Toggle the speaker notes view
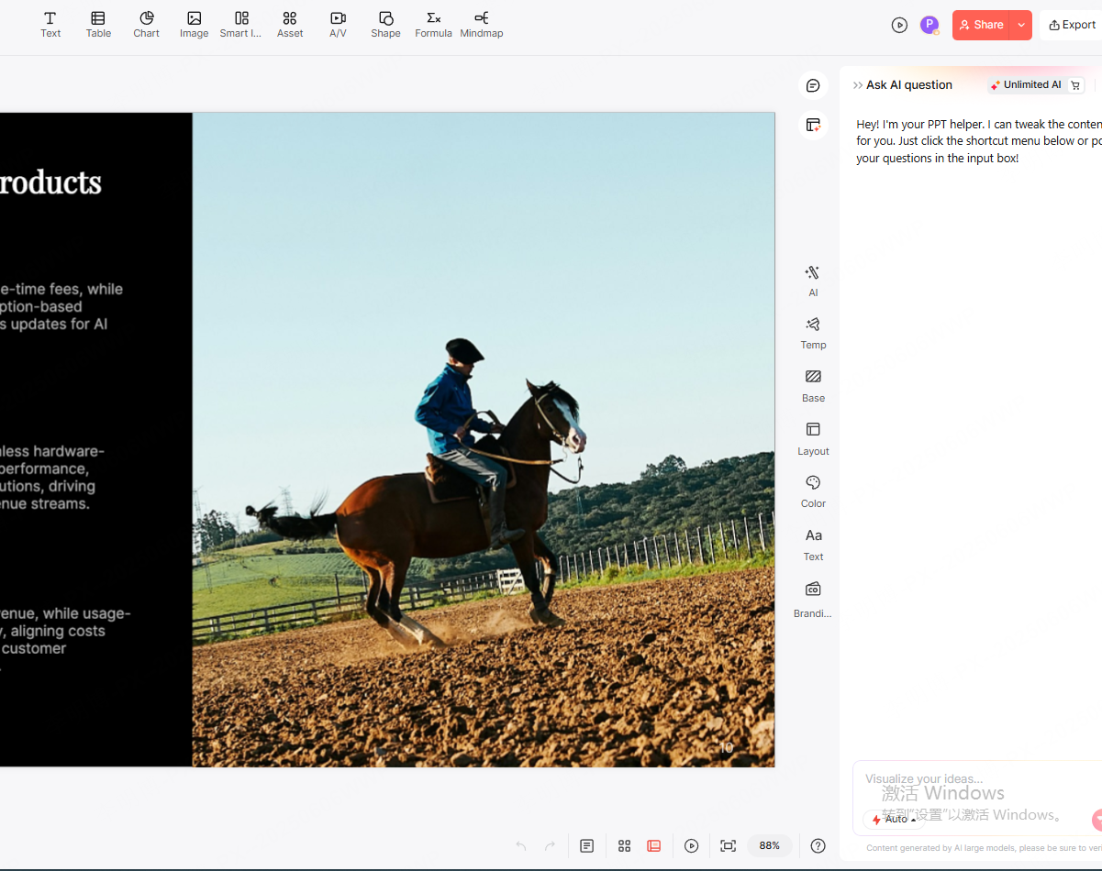The image size is (1102, 871). pos(586,845)
